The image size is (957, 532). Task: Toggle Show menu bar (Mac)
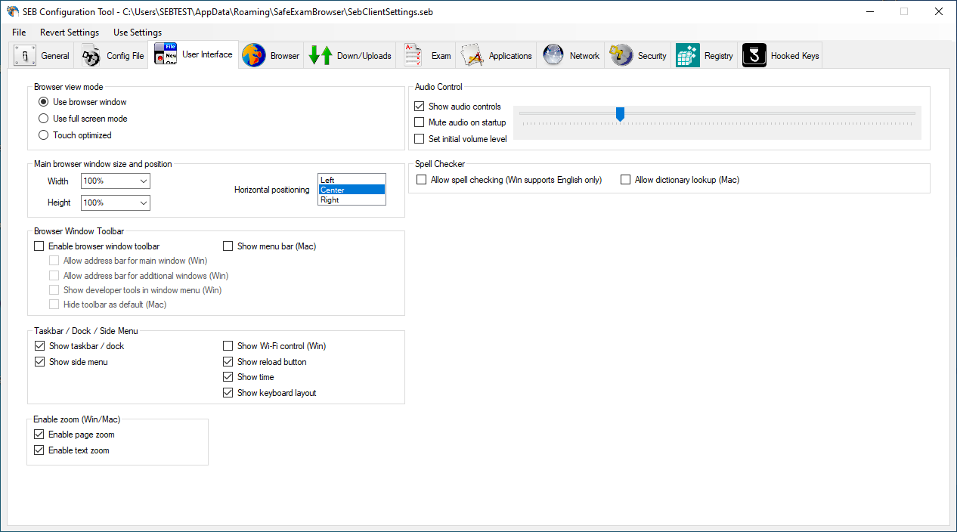(228, 246)
